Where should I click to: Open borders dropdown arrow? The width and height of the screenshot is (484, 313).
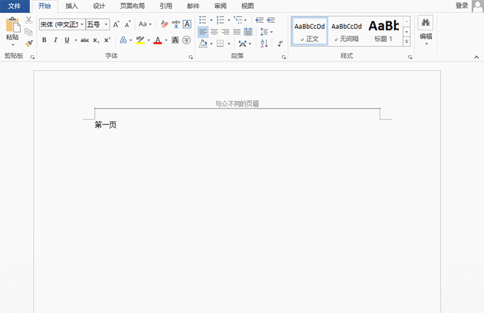(229, 44)
